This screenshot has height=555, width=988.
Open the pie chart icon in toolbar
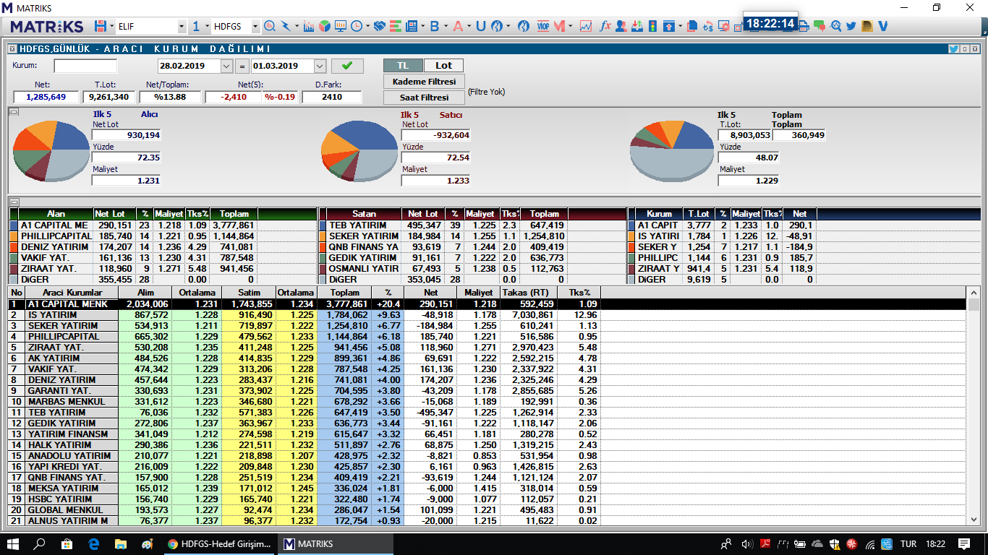pos(325,26)
